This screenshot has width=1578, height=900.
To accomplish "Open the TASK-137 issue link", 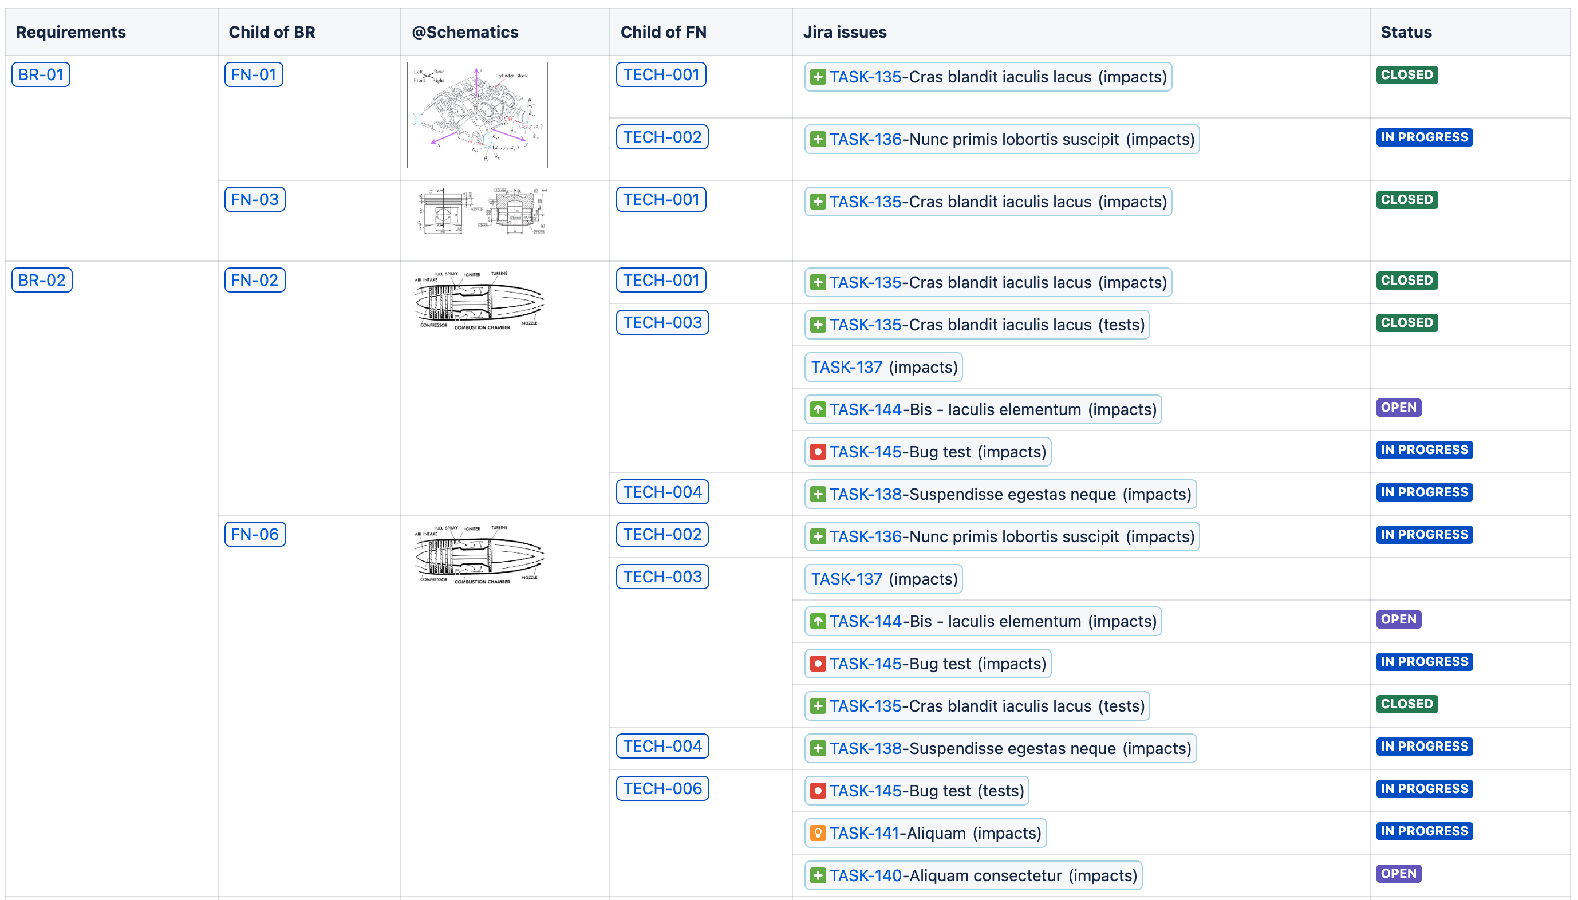I will click(846, 366).
